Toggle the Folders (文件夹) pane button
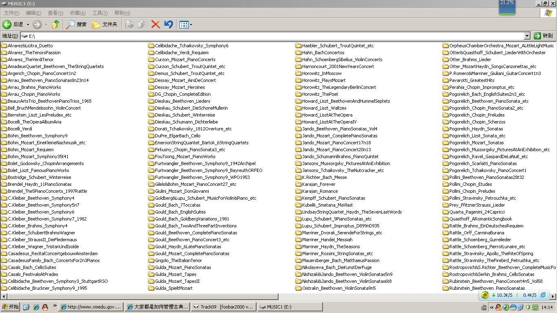 (105, 24)
